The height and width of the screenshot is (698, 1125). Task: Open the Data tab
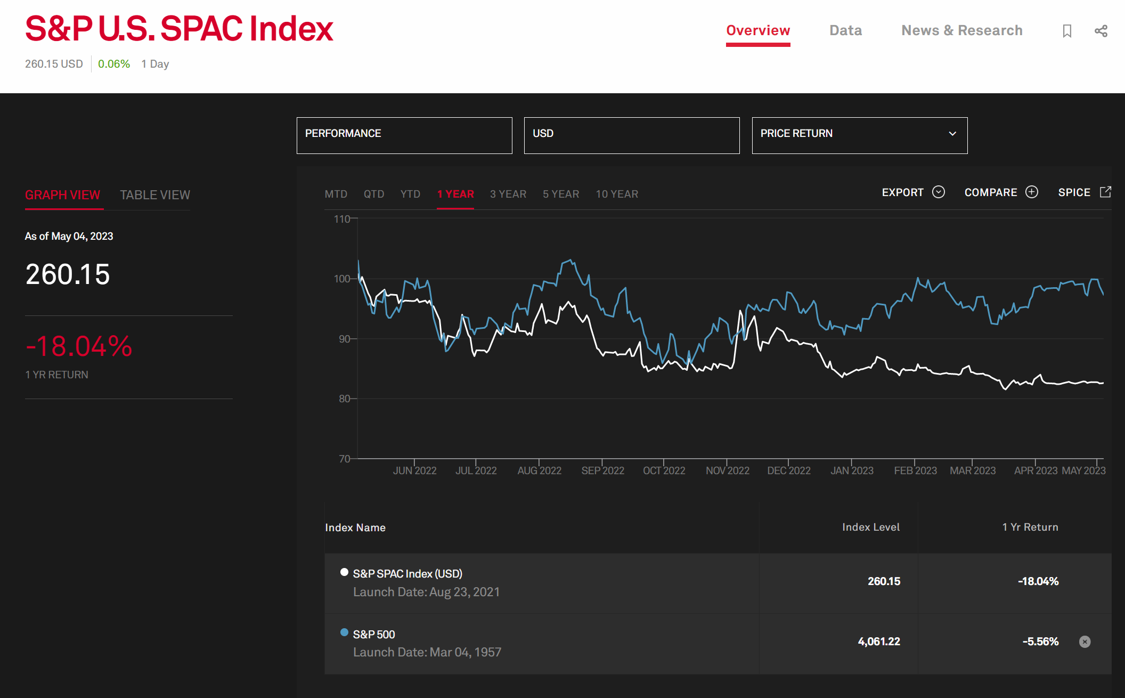845,30
